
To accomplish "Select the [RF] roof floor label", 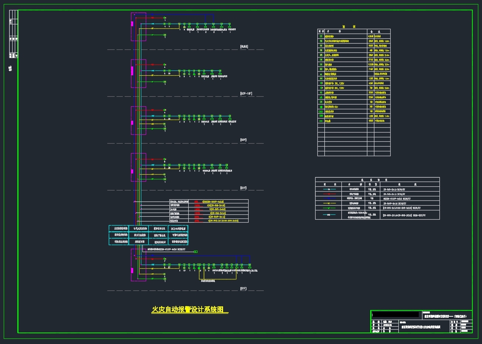I will [x=244, y=47].
